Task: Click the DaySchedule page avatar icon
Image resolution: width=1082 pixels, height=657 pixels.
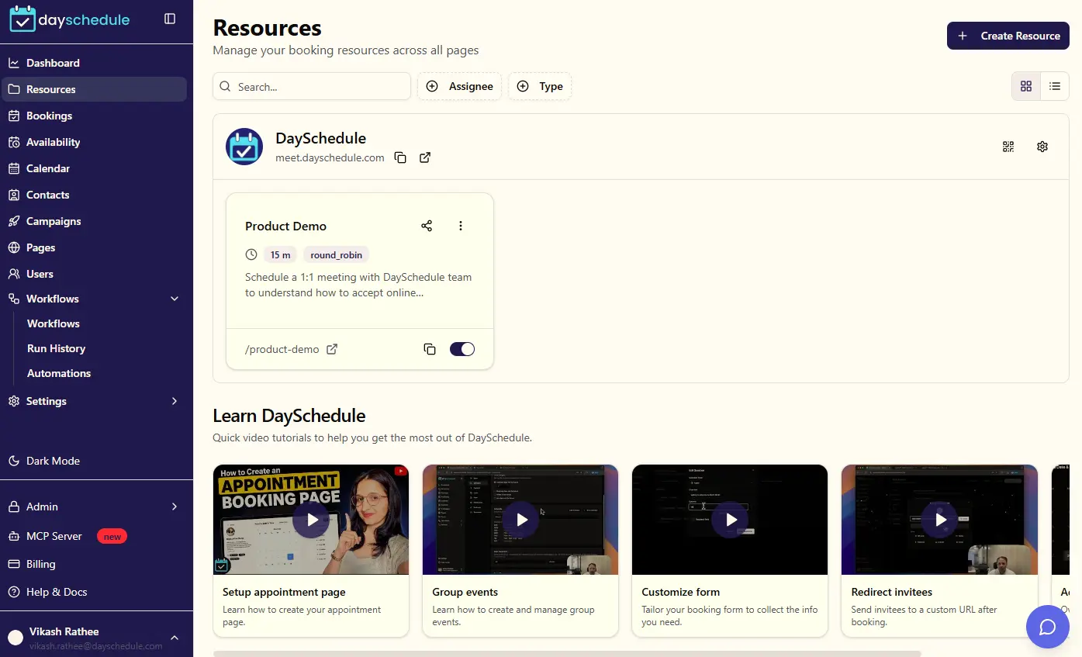Action: [244, 147]
